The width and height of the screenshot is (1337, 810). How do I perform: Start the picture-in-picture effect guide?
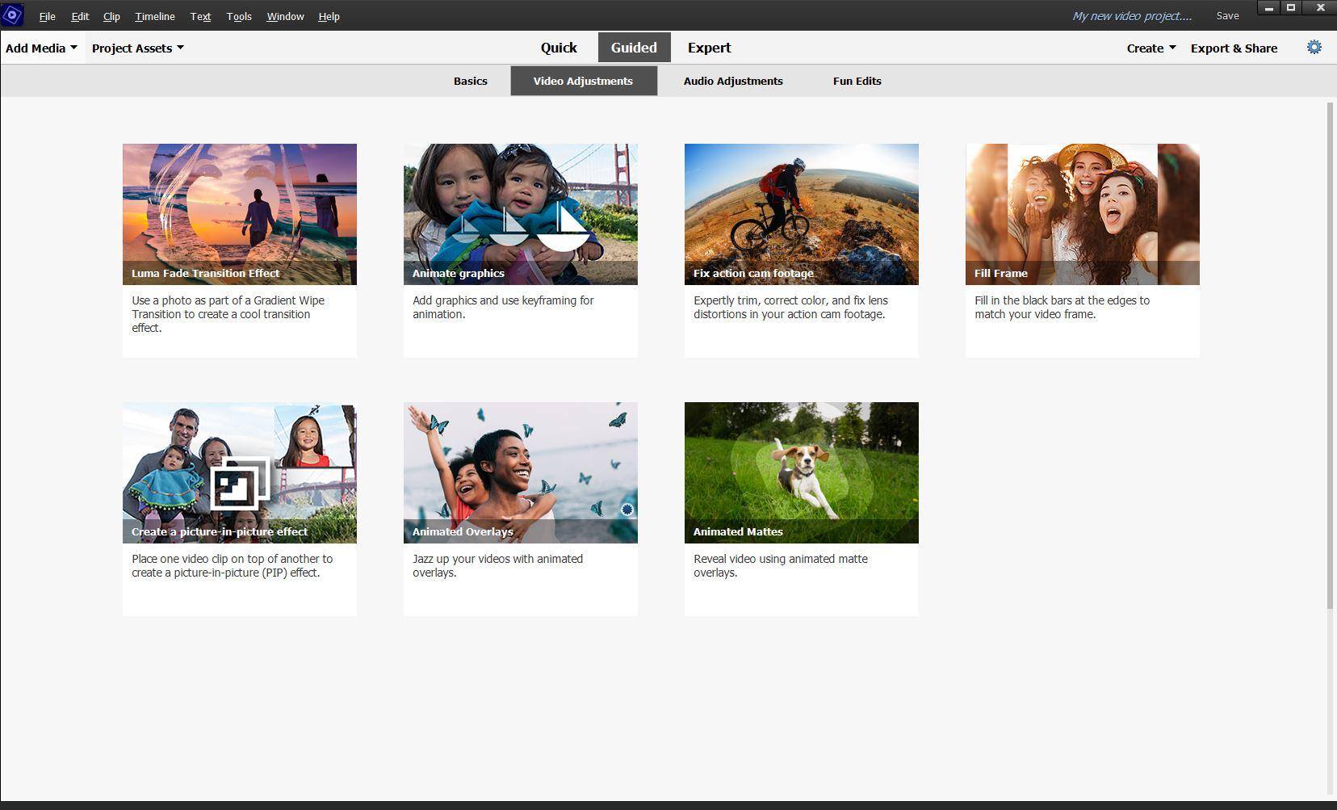coord(239,473)
